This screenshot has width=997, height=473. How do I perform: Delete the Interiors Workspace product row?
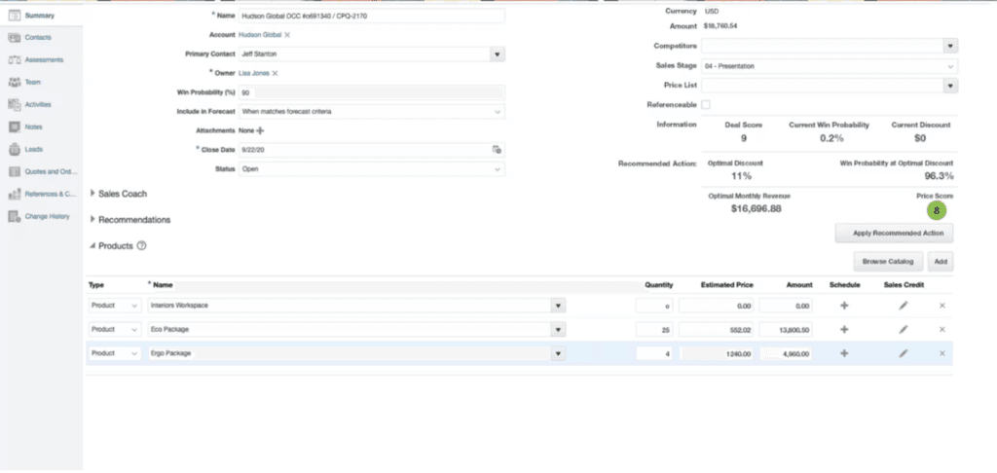pos(942,306)
